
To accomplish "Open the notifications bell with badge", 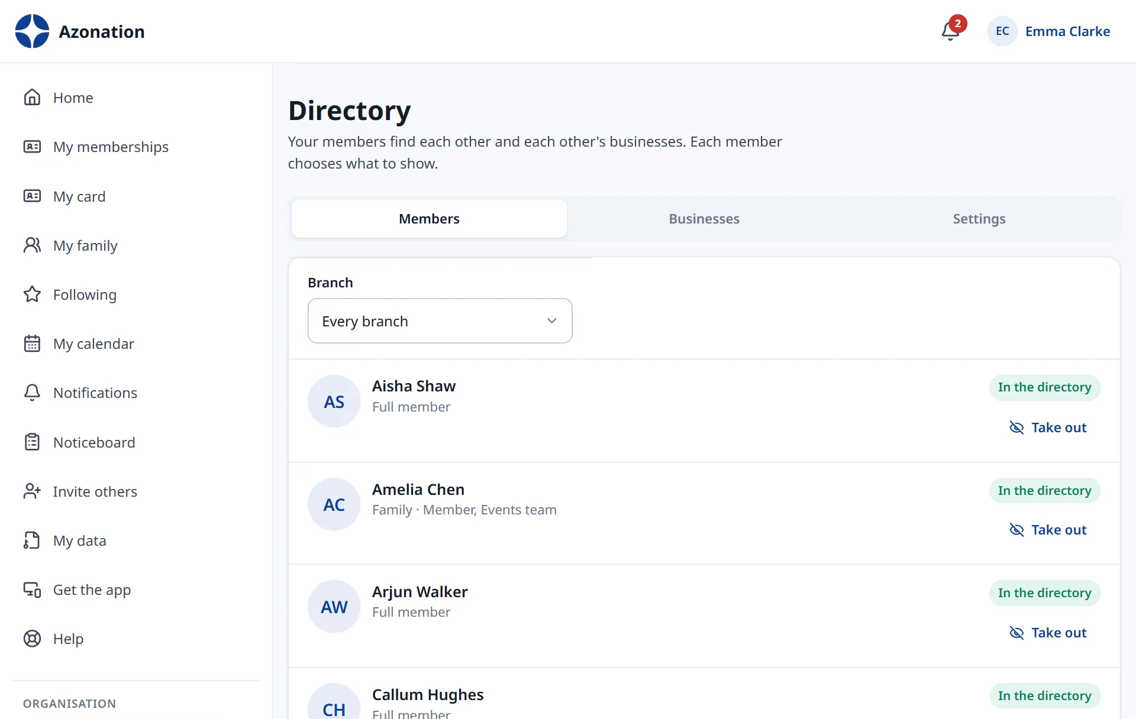I will pyautogui.click(x=953, y=30).
